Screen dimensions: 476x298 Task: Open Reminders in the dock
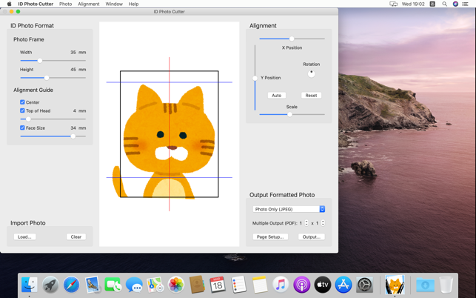click(x=238, y=285)
